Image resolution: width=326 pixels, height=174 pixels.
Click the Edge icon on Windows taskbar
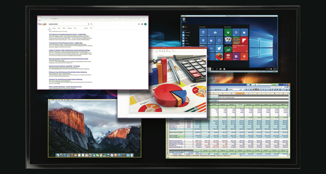point(217,69)
